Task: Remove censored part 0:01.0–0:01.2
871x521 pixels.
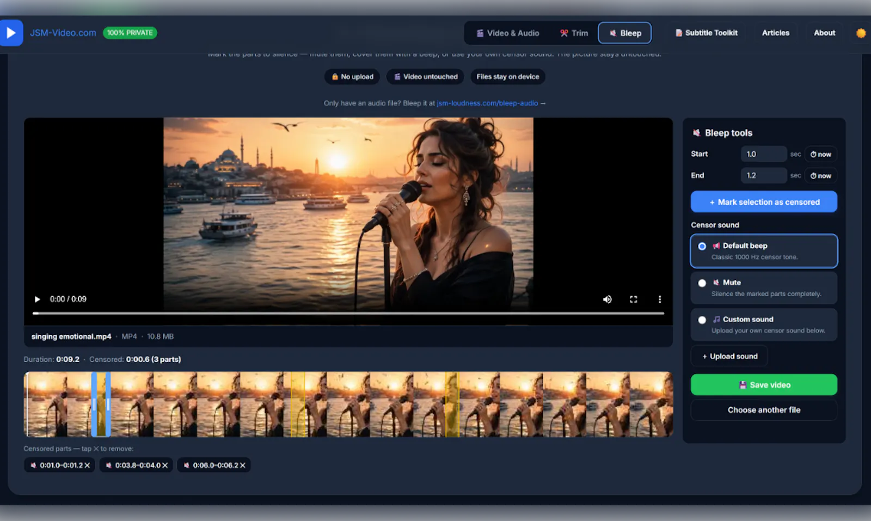Action: 87,465
